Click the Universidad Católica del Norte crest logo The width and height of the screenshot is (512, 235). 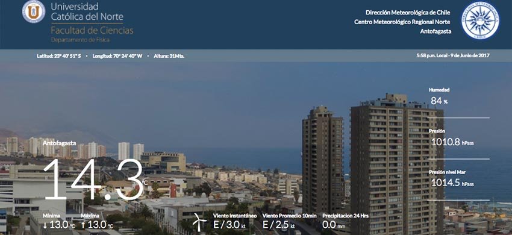coord(34,12)
